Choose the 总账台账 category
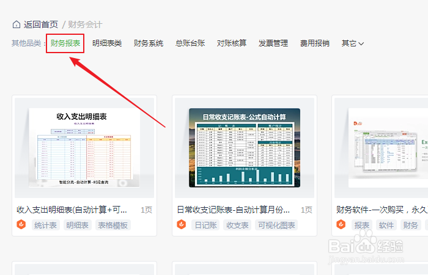 tap(190, 43)
